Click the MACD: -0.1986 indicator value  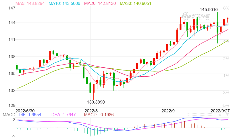coord(99,115)
